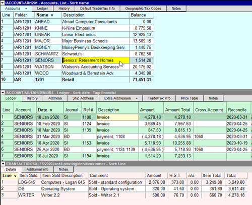The image size is (252, 205).
Task: Open the Price Table tab
Action: [190, 98]
